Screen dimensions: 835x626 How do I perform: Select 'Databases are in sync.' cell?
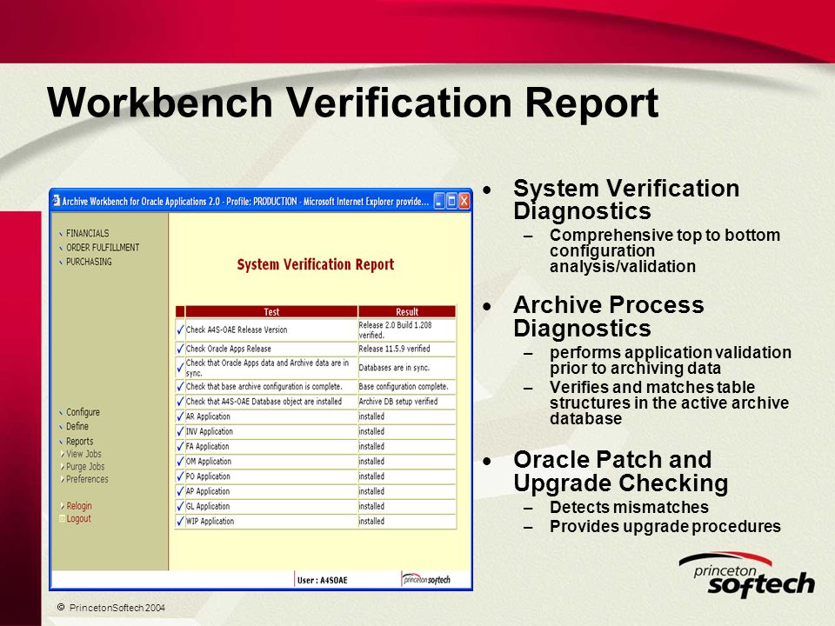click(407, 368)
